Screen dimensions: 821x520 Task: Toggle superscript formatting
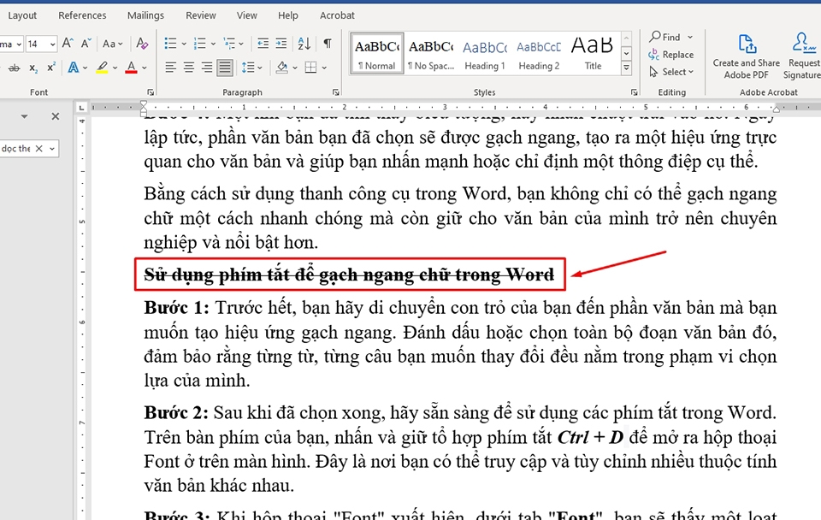50,68
